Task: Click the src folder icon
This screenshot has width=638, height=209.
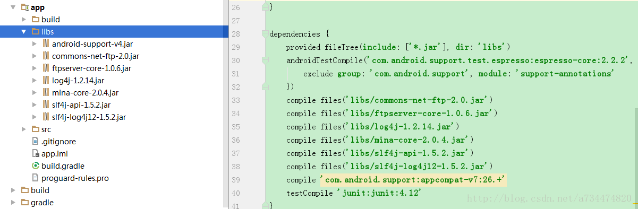Action: tap(35, 129)
